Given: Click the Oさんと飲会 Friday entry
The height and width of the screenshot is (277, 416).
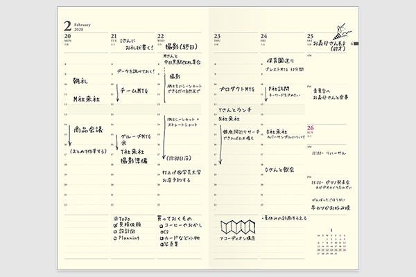Looking at the screenshot, I should [279, 170].
